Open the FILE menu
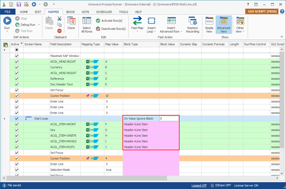The height and width of the screenshot is (189, 286). point(8,12)
